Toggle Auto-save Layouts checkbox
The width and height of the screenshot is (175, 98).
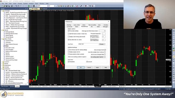coord(87,62)
